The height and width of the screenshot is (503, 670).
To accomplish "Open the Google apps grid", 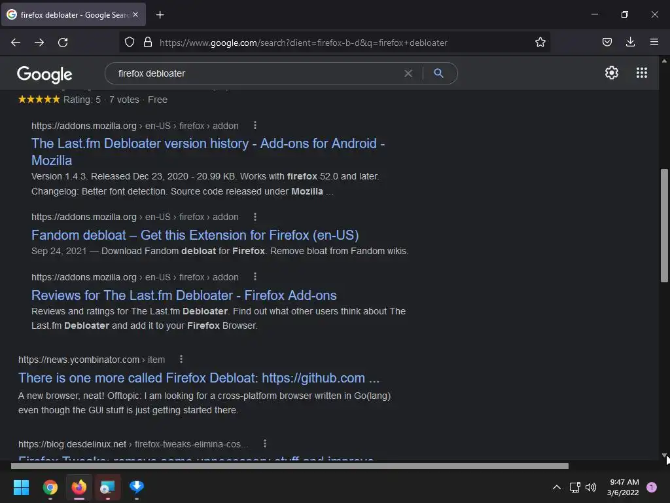I will 641,73.
